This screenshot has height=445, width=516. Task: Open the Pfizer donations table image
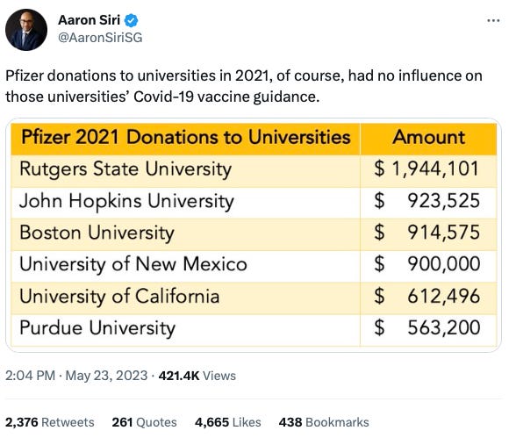(x=254, y=235)
